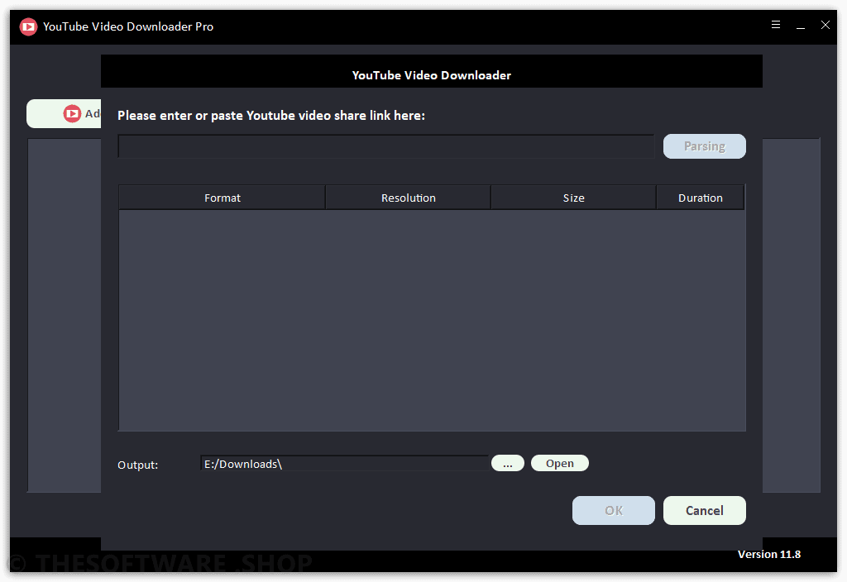847x582 pixels.
Task: Click the YouTube Video Downloader Pro app logo
Action: coord(28,26)
